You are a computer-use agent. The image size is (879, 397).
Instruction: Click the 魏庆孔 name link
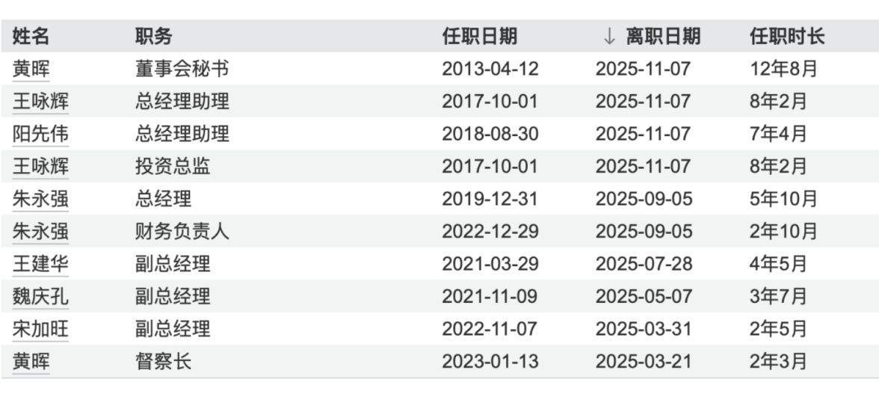[x=40, y=297]
